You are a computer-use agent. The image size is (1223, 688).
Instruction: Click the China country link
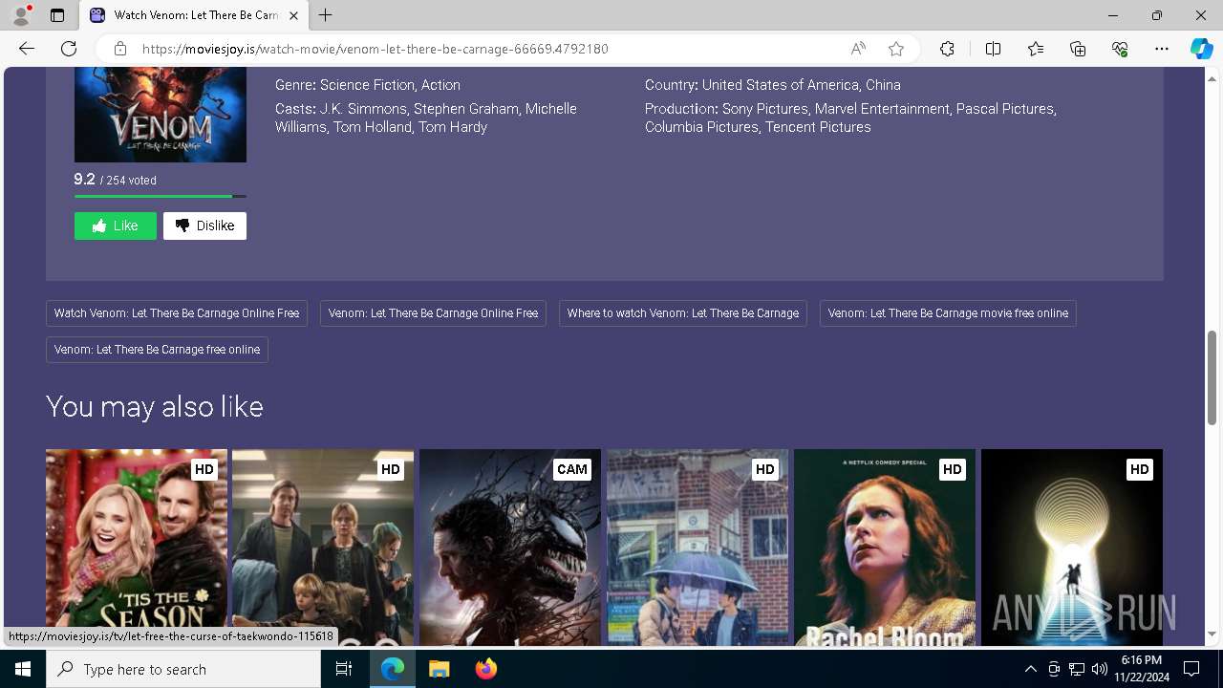click(x=883, y=85)
